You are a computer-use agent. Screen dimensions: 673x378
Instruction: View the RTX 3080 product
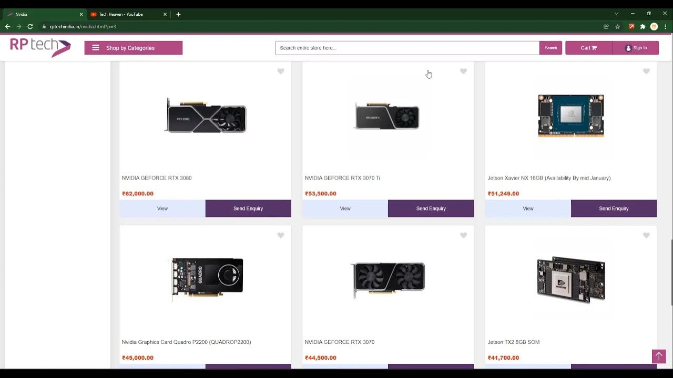tap(162, 208)
